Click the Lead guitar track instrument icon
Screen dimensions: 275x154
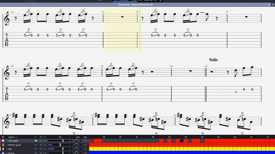tap(3, 141)
